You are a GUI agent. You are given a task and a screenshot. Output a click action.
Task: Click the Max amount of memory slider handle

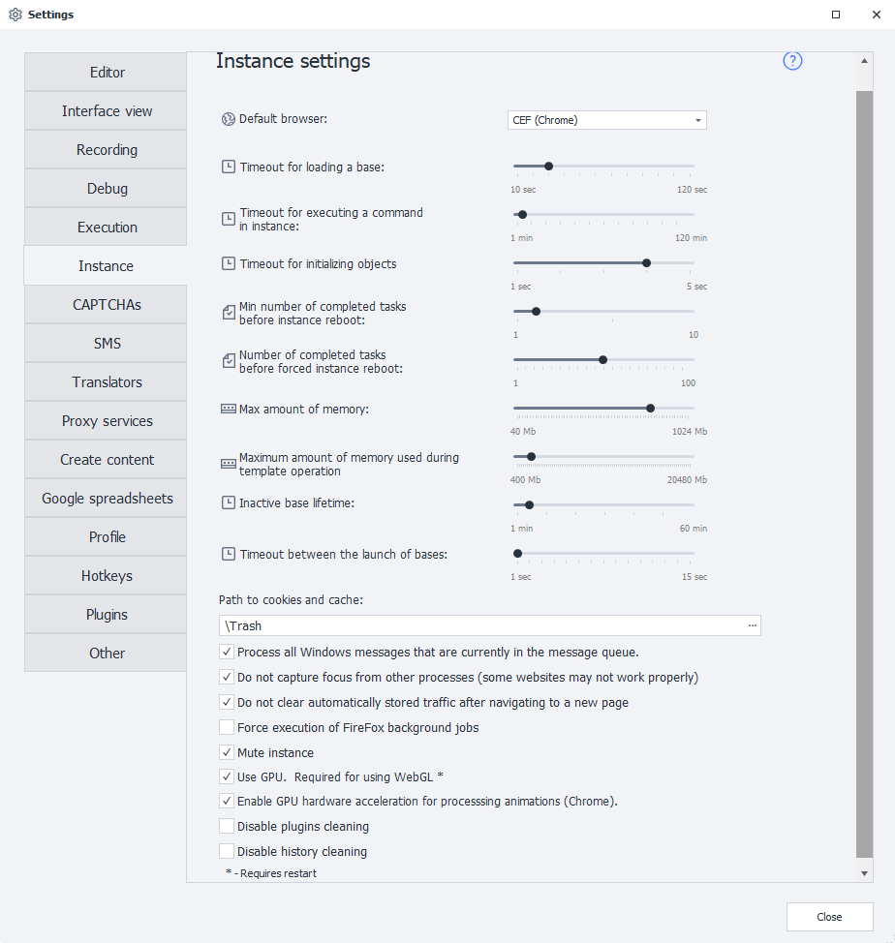650,409
